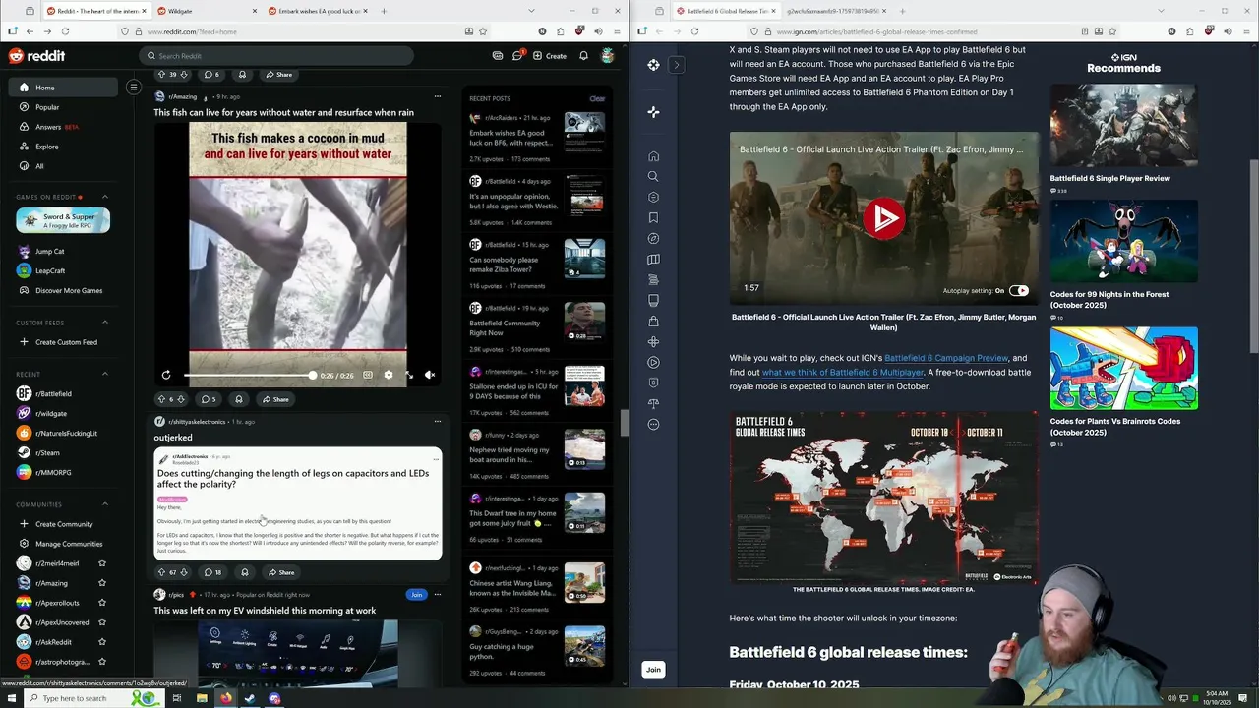Focus the Search Reddit field

click(275, 56)
